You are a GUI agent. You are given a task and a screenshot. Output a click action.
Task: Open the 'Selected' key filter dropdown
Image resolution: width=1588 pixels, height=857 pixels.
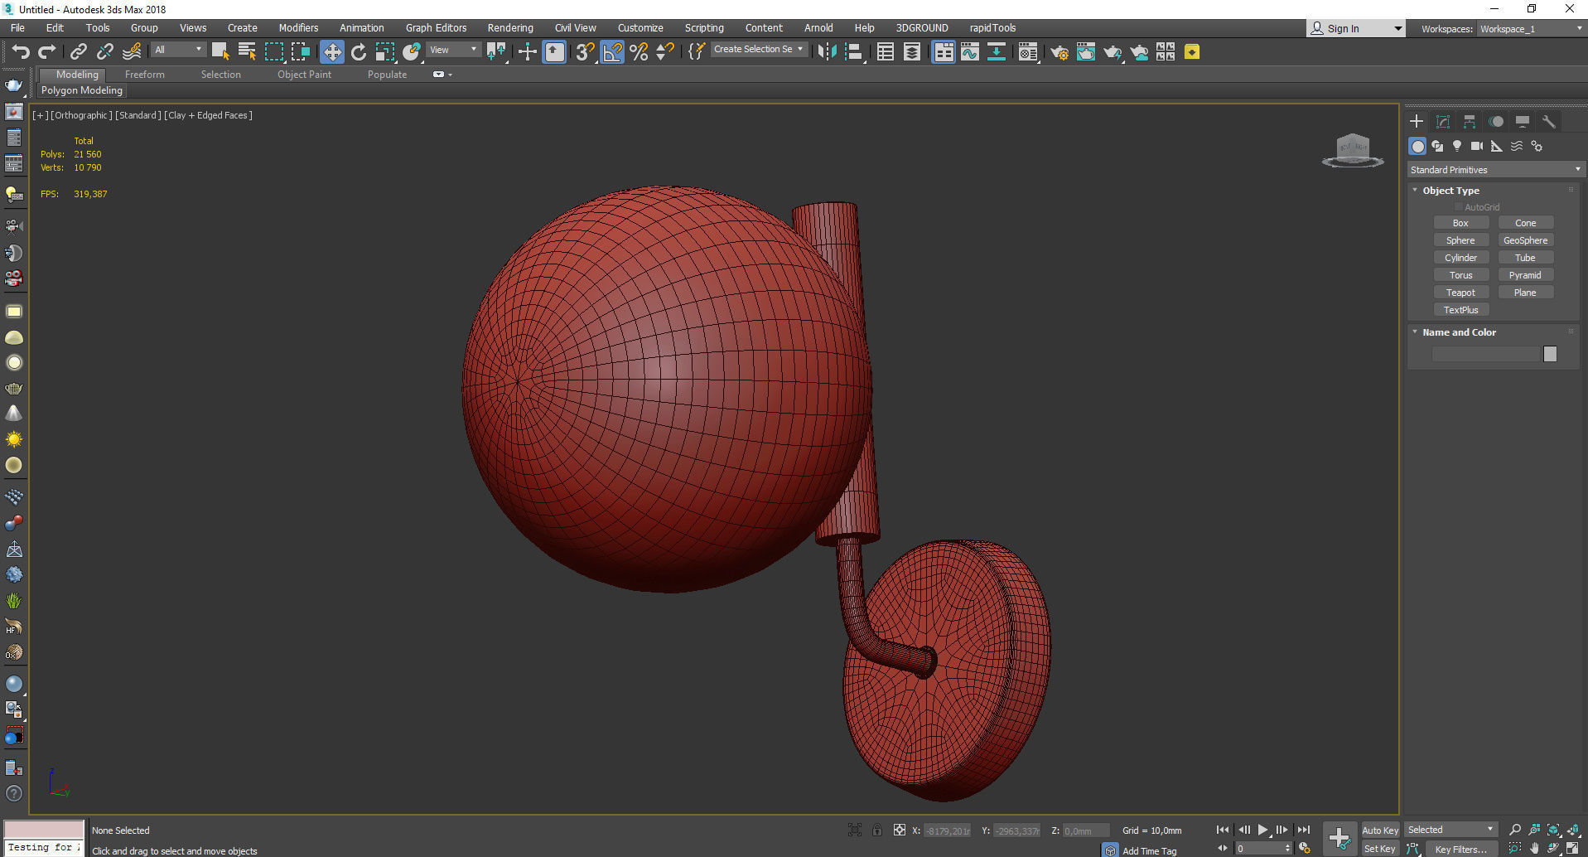coord(1450,830)
